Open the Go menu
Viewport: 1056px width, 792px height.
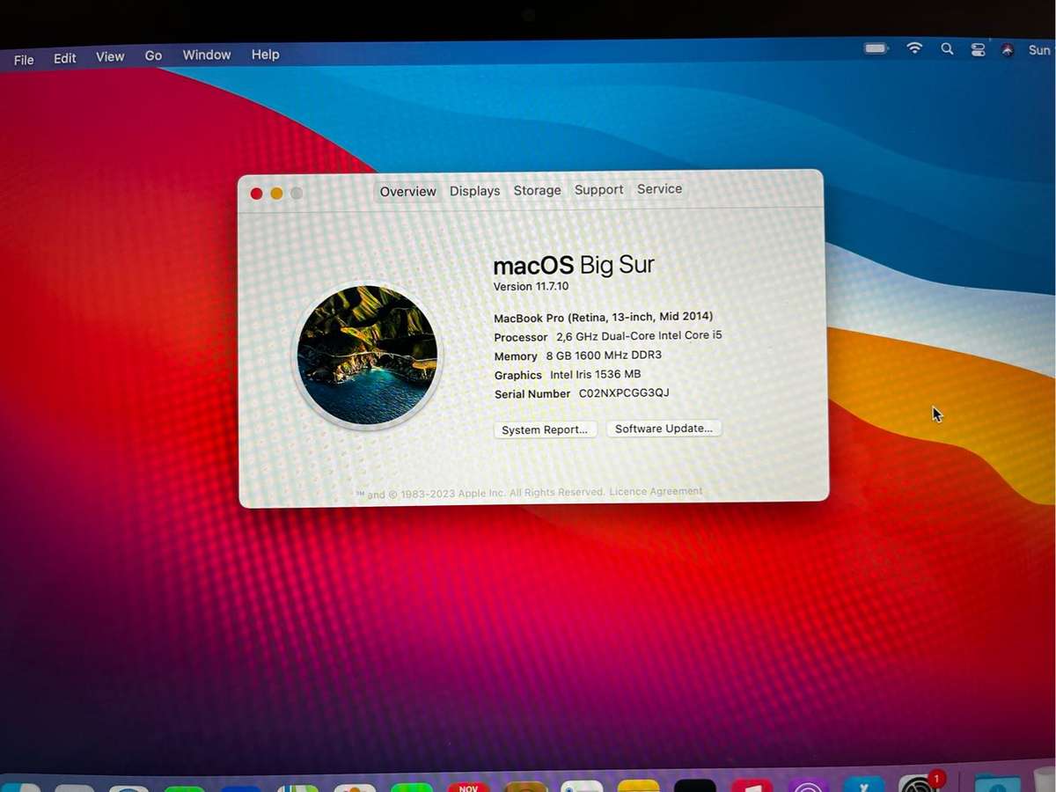click(x=152, y=55)
